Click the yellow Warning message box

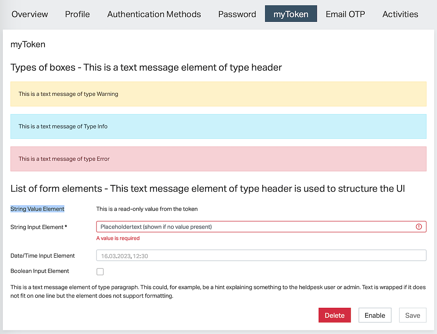[x=218, y=94]
